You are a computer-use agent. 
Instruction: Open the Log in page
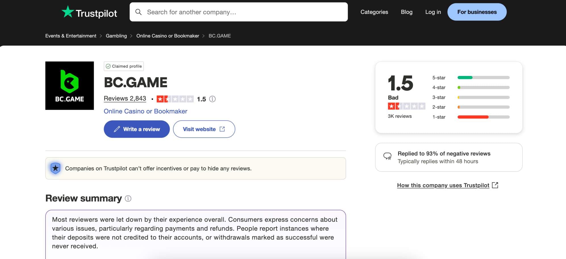(x=433, y=12)
